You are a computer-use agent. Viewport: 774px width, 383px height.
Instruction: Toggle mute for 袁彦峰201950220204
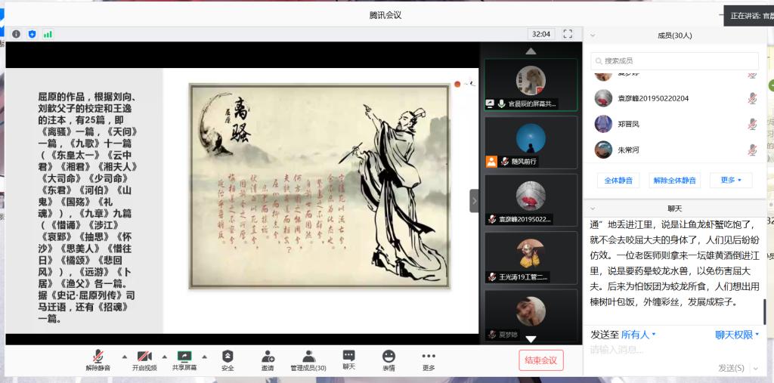point(752,98)
